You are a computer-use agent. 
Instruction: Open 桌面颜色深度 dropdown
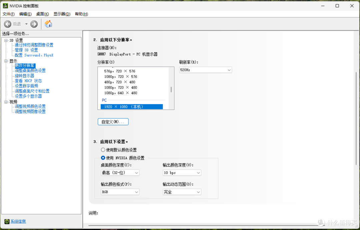[x=120, y=173]
